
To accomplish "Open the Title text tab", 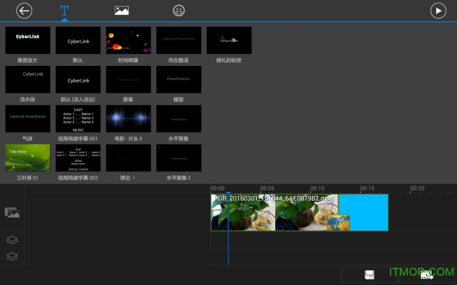I will pos(64,10).
